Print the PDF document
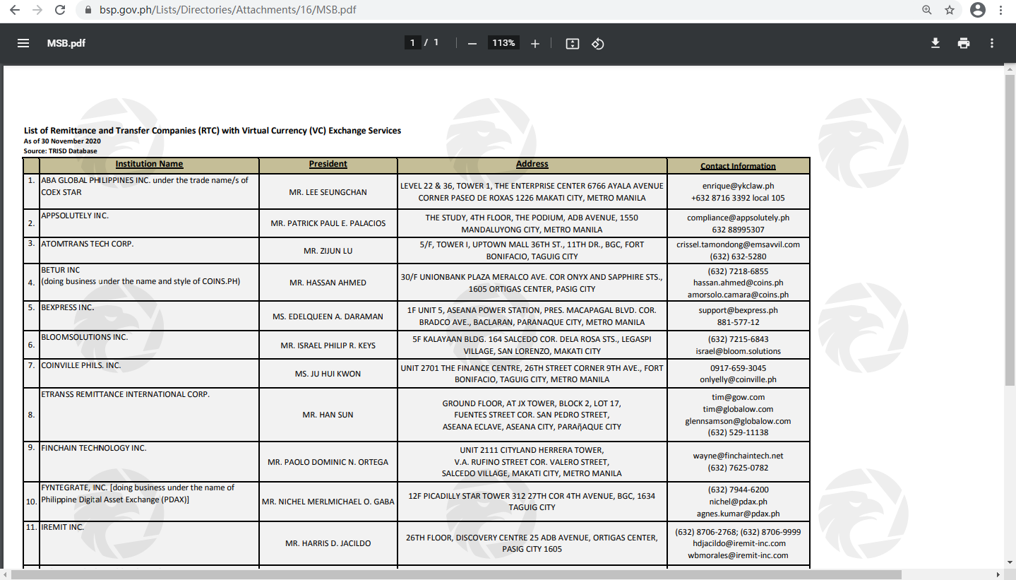1016x580 pixels. point(964,43)
